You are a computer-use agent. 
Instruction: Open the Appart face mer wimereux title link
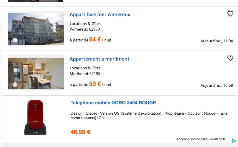[x=100, y=14]
